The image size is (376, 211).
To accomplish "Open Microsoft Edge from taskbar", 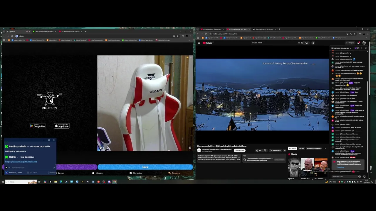I will tap(61, 182).
